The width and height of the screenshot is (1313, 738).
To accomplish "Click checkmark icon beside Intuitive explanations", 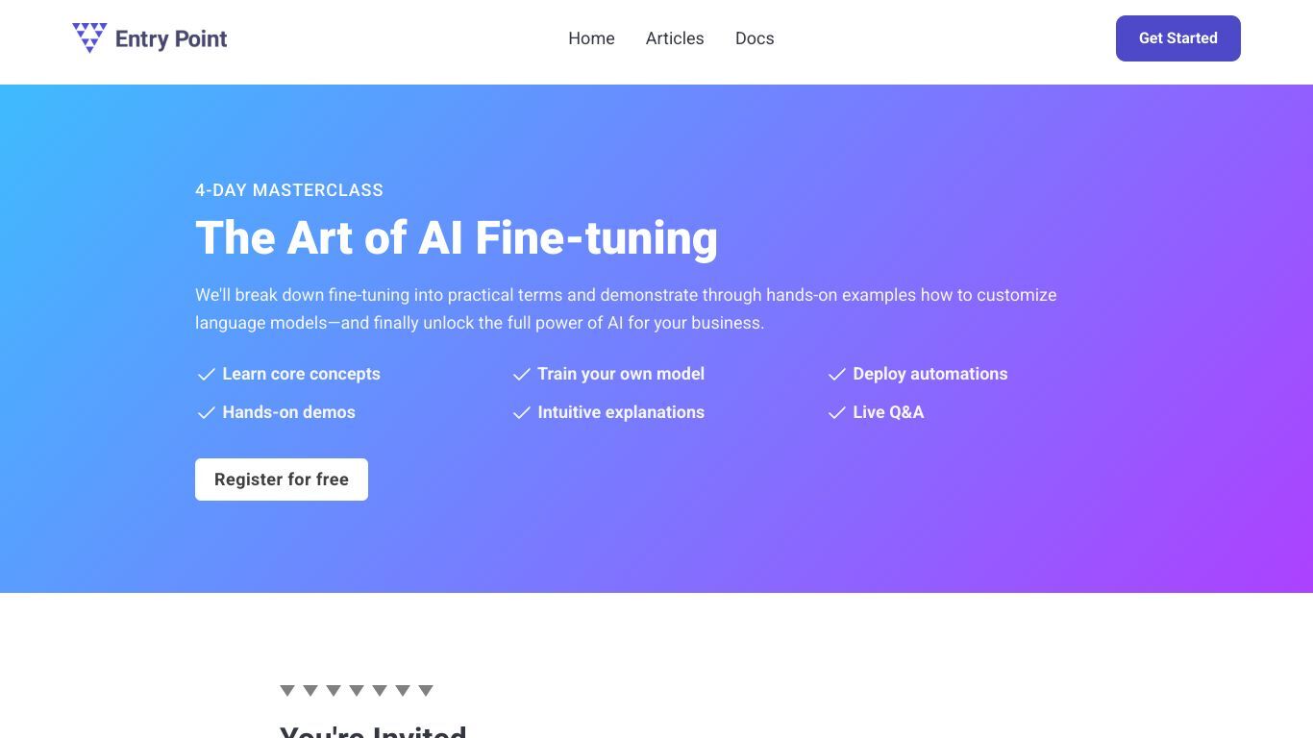I will click(521, 413).
